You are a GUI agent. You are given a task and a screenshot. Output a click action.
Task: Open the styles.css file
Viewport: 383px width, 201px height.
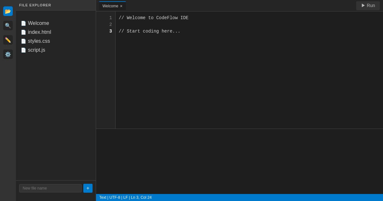39,41
